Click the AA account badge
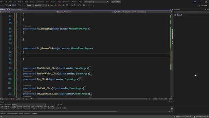Screen dimensions: 209x118 (195, 2)
